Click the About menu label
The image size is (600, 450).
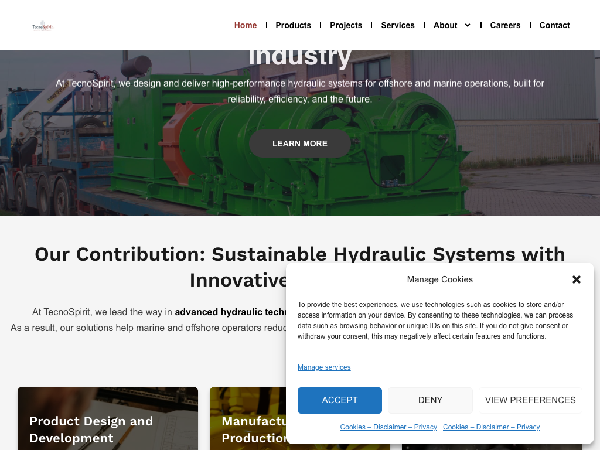click(x=445, y=25)
